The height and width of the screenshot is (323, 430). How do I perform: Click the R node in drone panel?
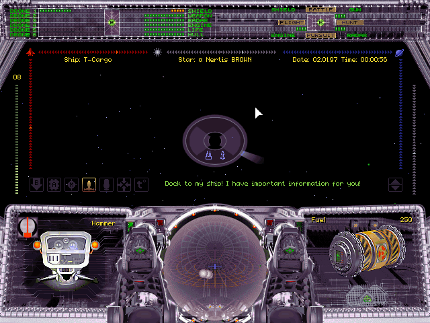[x=112, y=22]
